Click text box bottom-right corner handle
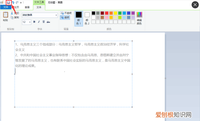This screenshot has width=200, height=121. pyautogui.click(x=132, y=107)
